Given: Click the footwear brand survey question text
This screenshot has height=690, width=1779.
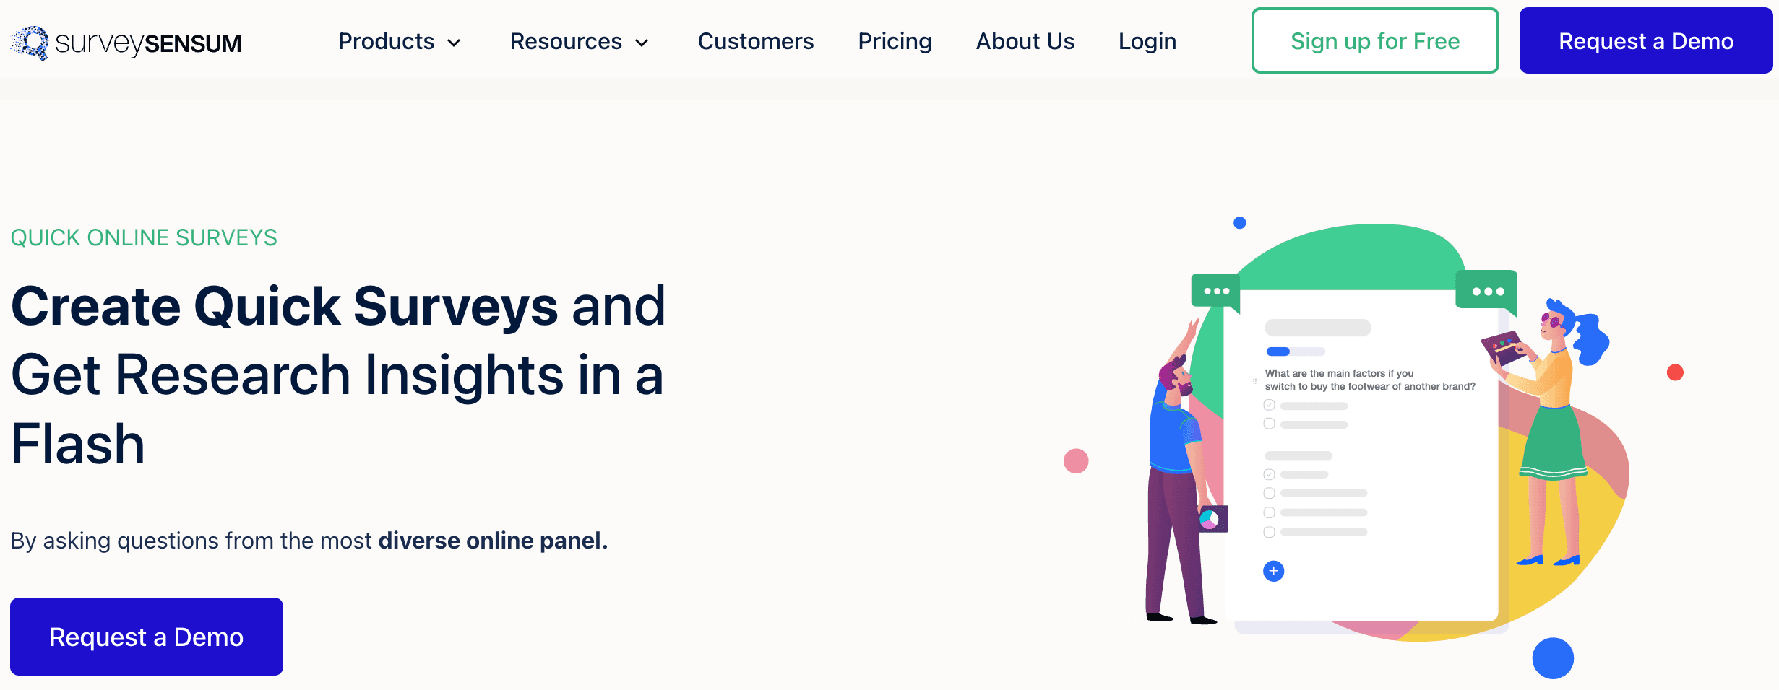Looking at the screenshot, I should click(1369, 380).
